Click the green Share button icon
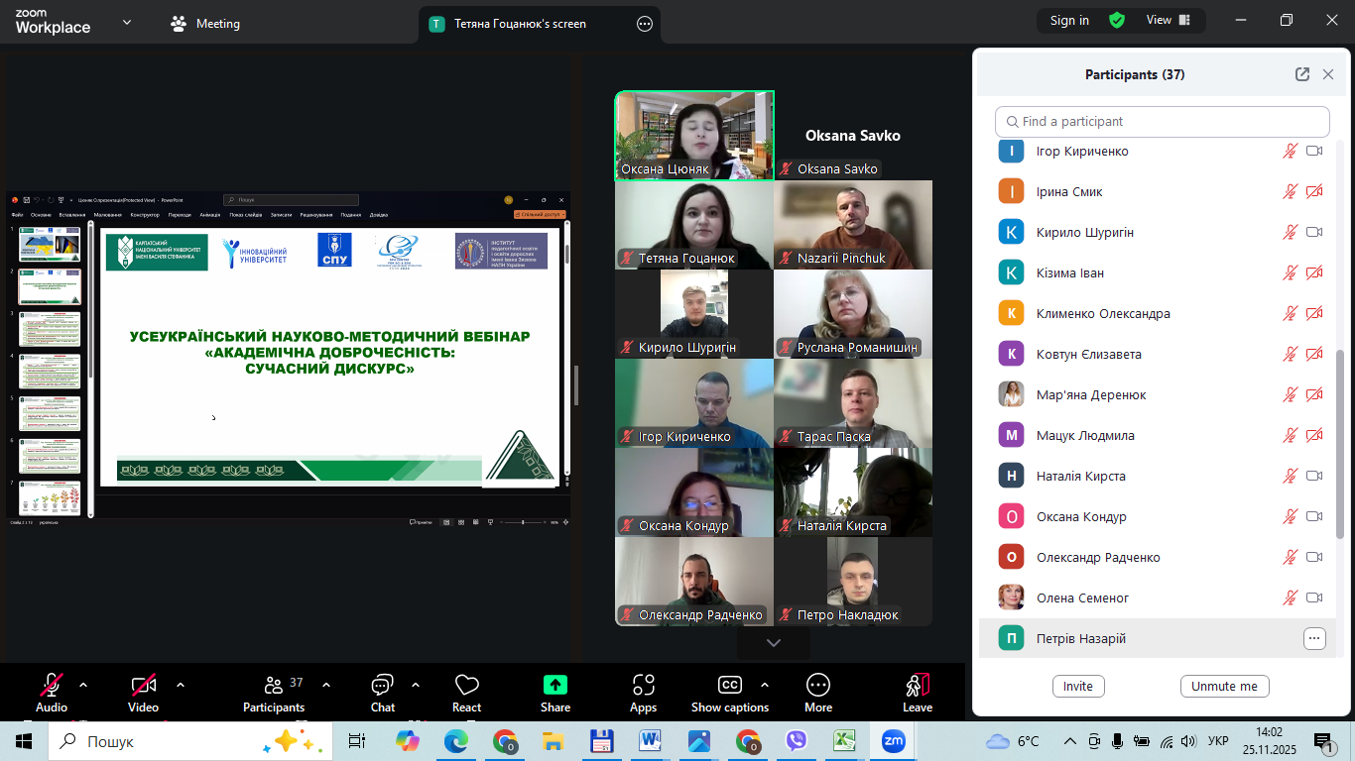 tap(555, 686)
